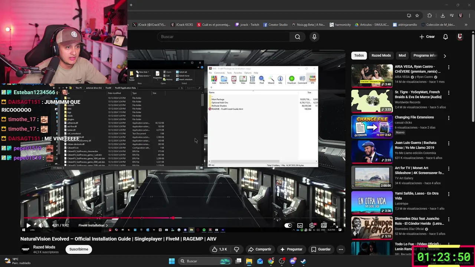Open the browser extensions menu
Image resolution: width=475 pixels, height=267 pixels.
(430, 16)
